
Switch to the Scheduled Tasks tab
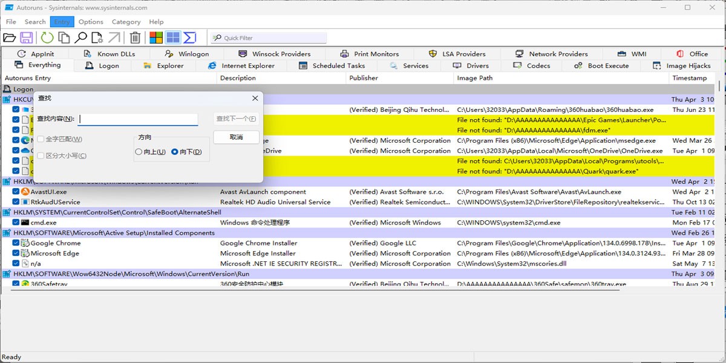pyautogui.click(x=332, y=66)
